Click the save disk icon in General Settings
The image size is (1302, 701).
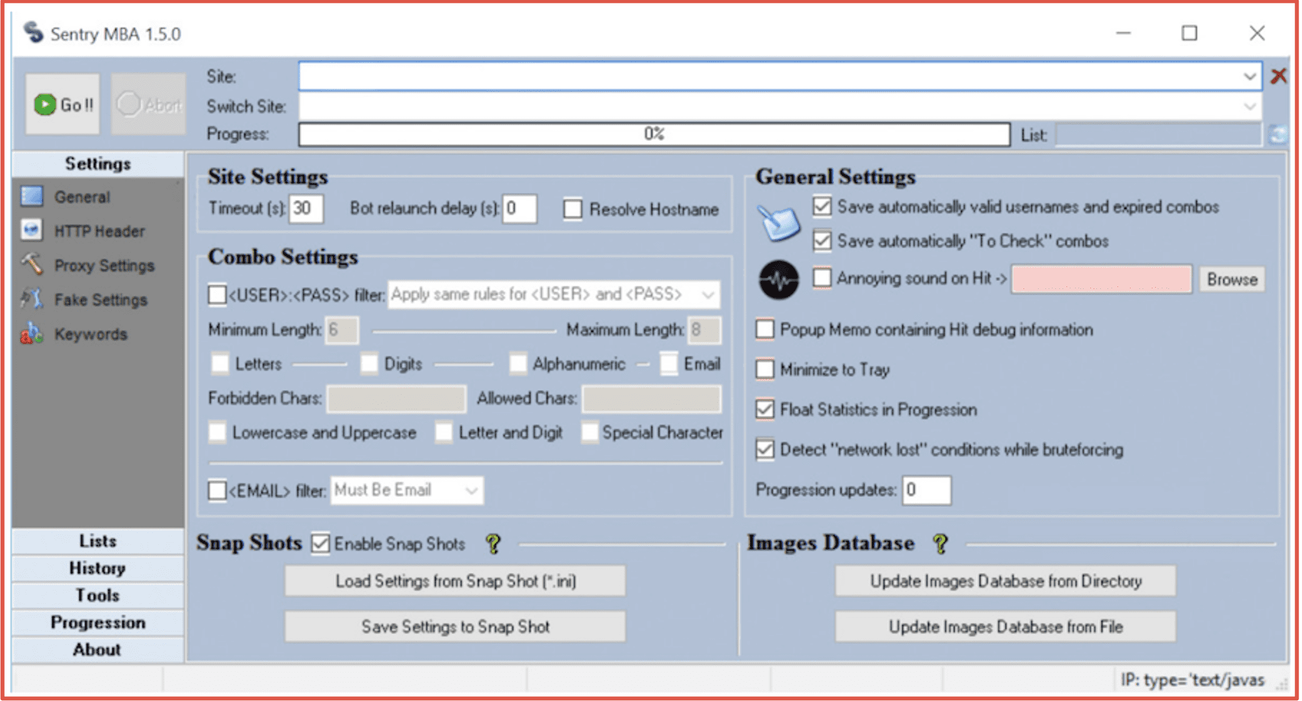pos(779,223)
